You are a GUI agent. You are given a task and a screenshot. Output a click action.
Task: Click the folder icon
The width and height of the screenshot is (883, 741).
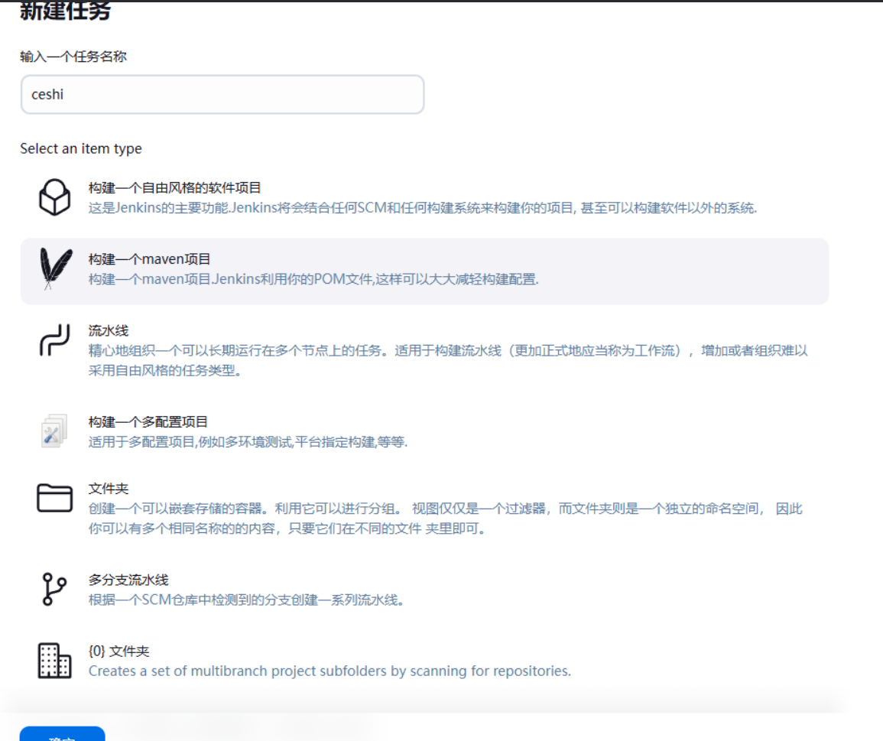coord(54,498)
